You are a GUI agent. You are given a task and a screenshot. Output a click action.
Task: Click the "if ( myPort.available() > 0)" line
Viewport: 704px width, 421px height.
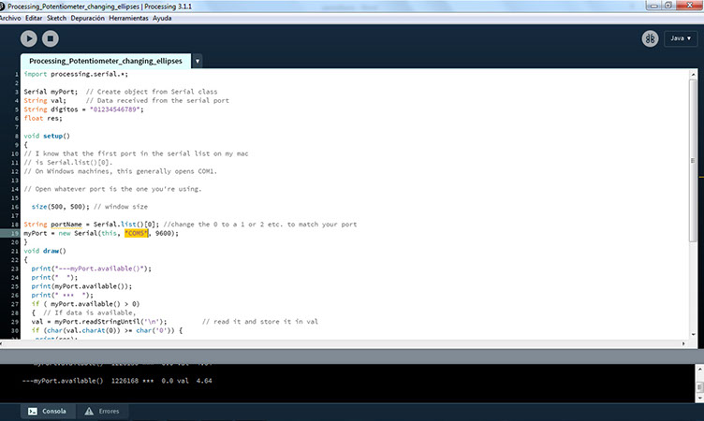click(85, 304)
